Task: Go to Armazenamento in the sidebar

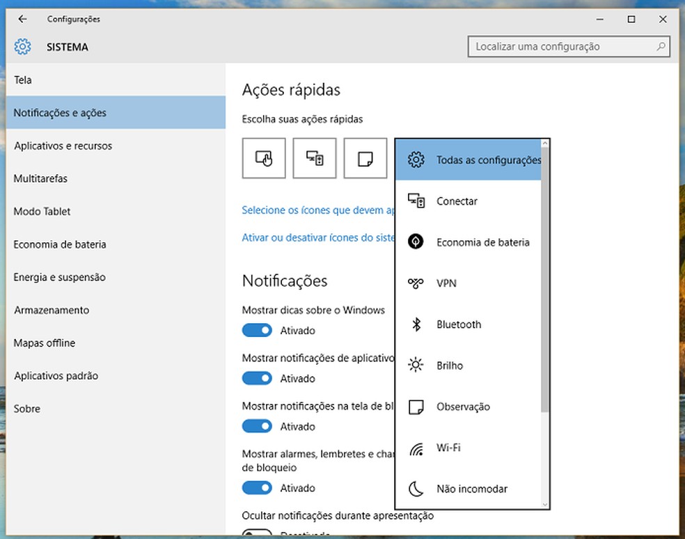Action: point(52,311)
